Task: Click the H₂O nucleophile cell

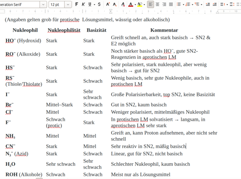Action: (x=11, y=164)
